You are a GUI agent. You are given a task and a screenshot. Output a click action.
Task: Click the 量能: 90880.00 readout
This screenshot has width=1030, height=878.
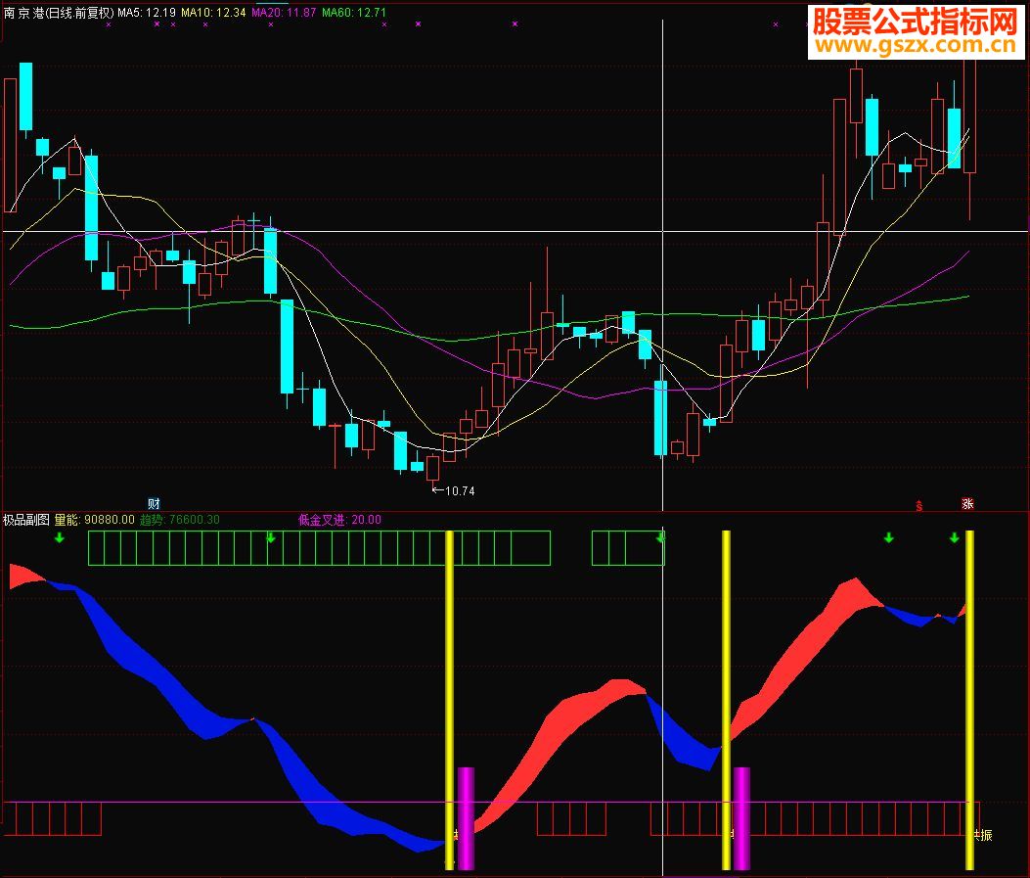tap(95, 520)
